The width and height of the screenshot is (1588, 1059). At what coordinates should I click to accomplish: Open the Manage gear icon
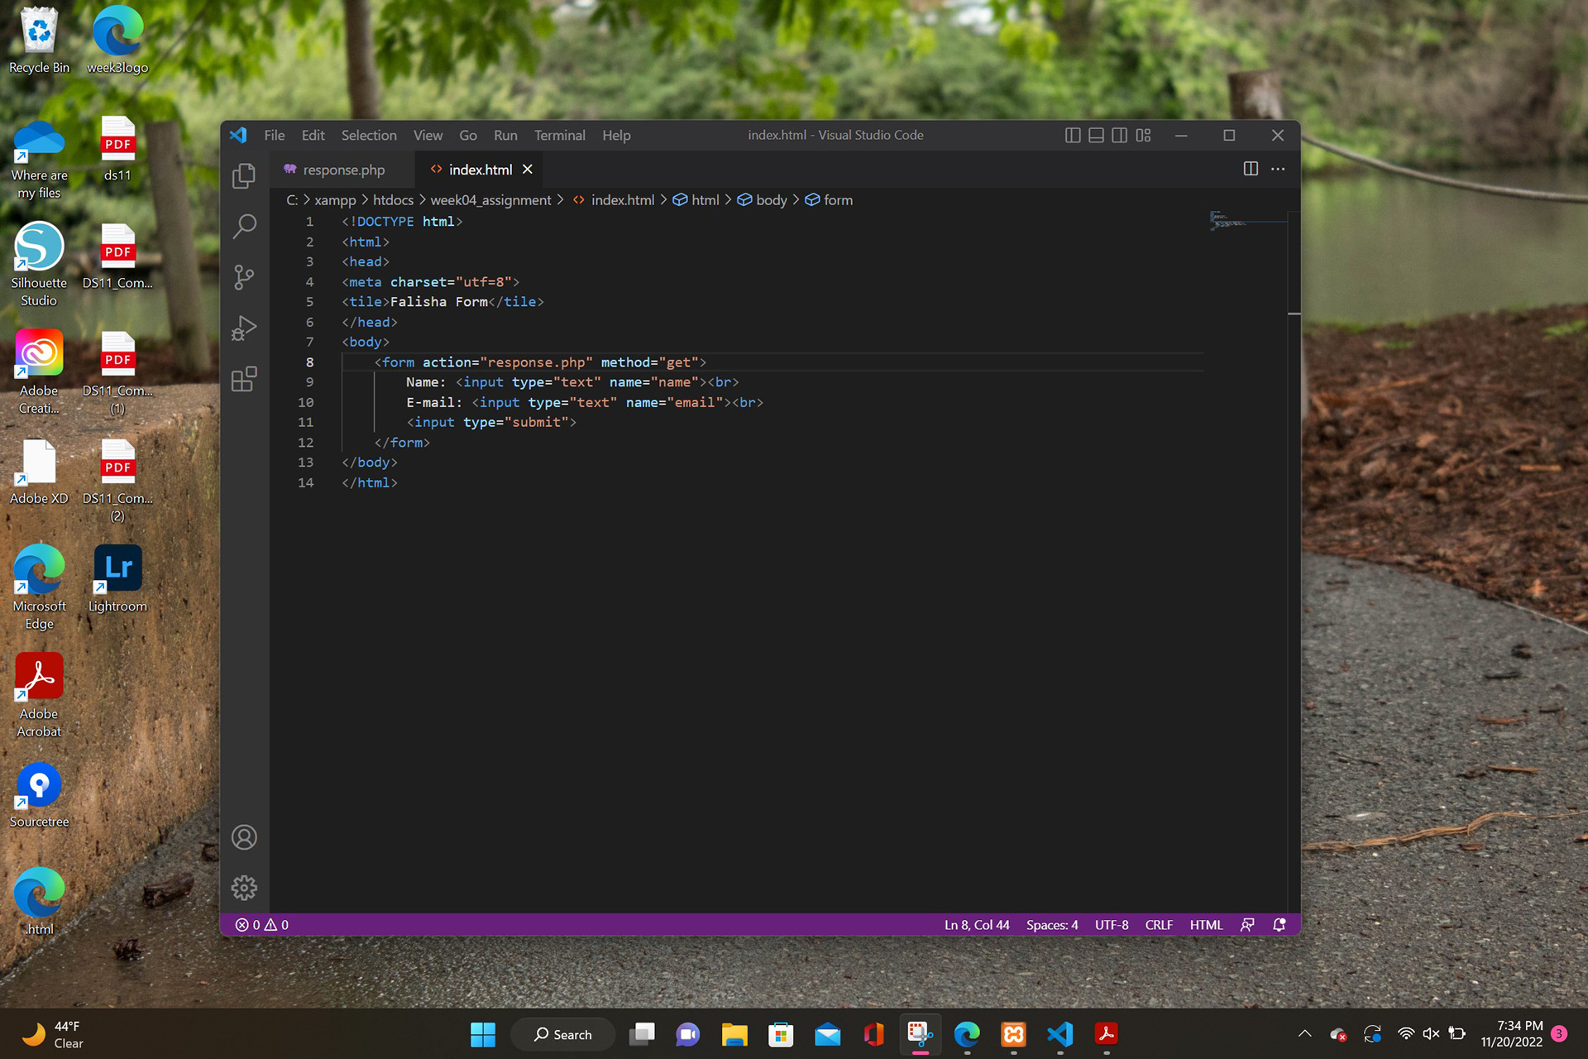pyautogui.click(x=244, y=888)
